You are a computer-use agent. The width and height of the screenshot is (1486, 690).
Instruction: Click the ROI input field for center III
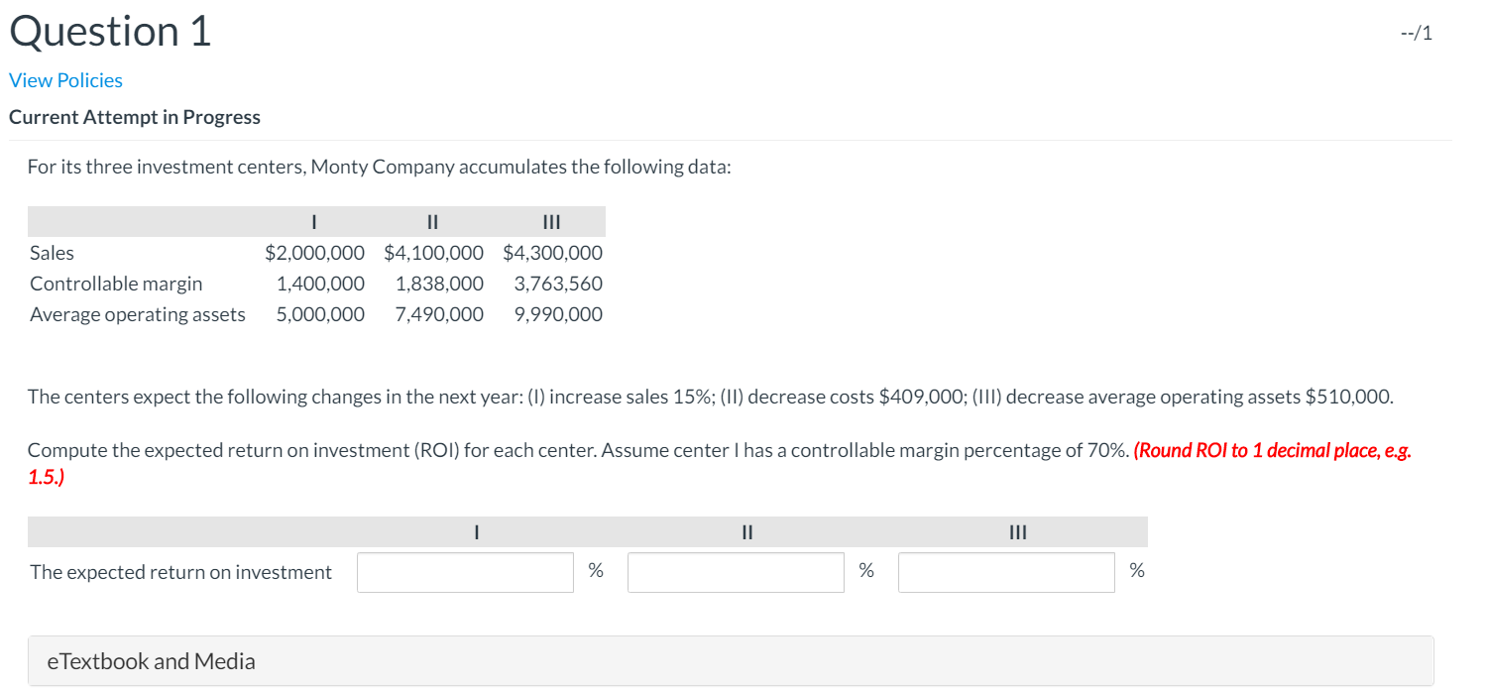(1005, 571)
